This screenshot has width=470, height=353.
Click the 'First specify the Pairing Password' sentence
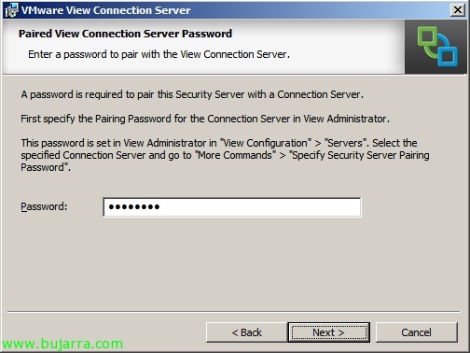(x=205, y=119)
